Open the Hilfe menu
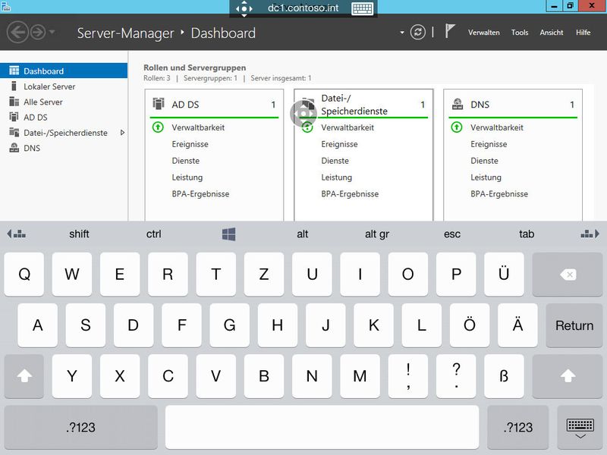Screen dimensions: 607x455 click(583, 33)
